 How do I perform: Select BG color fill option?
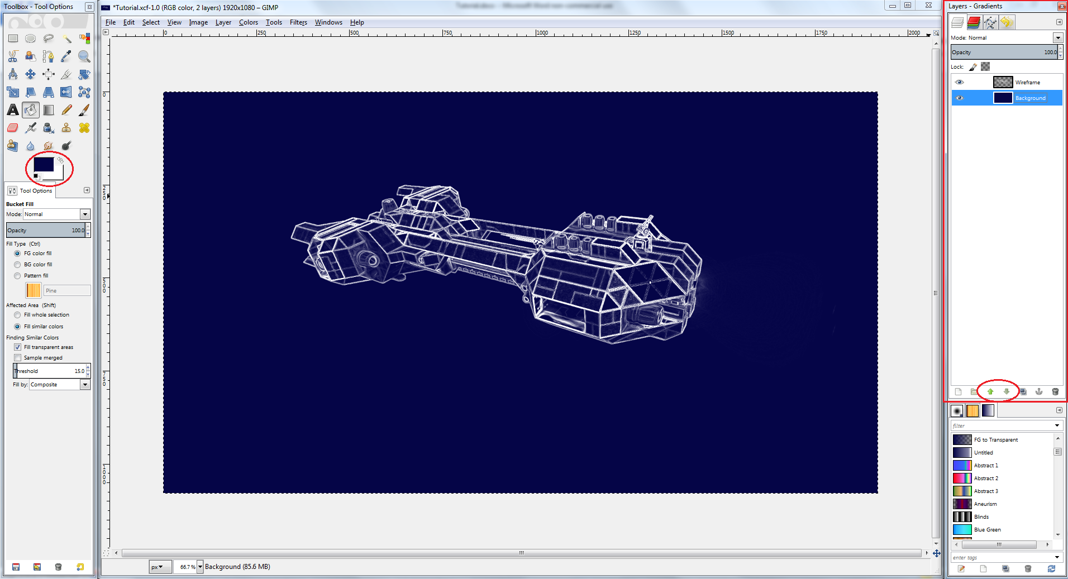(x=18, y=265)
